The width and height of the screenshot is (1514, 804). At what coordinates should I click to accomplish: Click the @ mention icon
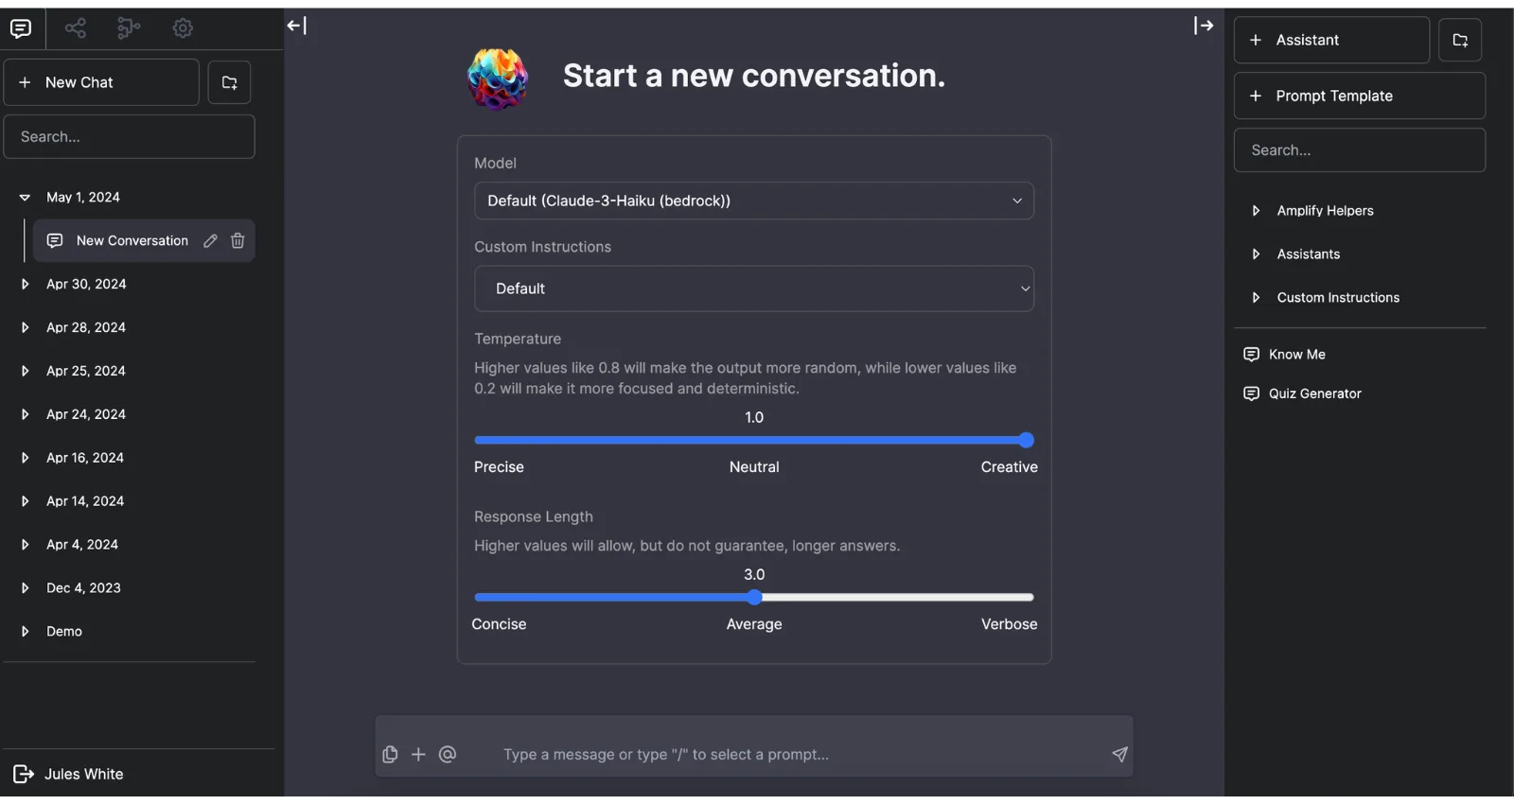pos(448,755)
